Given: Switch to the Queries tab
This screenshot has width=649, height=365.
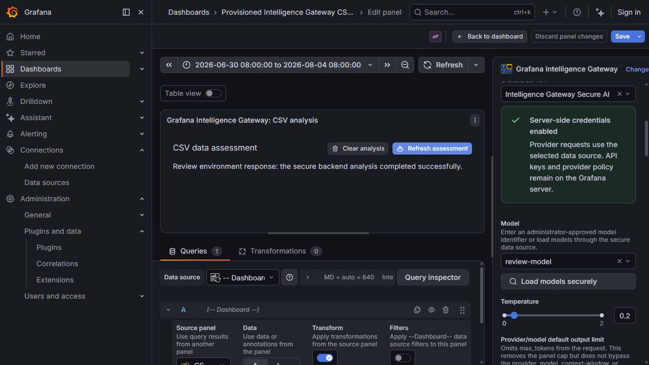Looking at the screenshot, I should [195, 251].
